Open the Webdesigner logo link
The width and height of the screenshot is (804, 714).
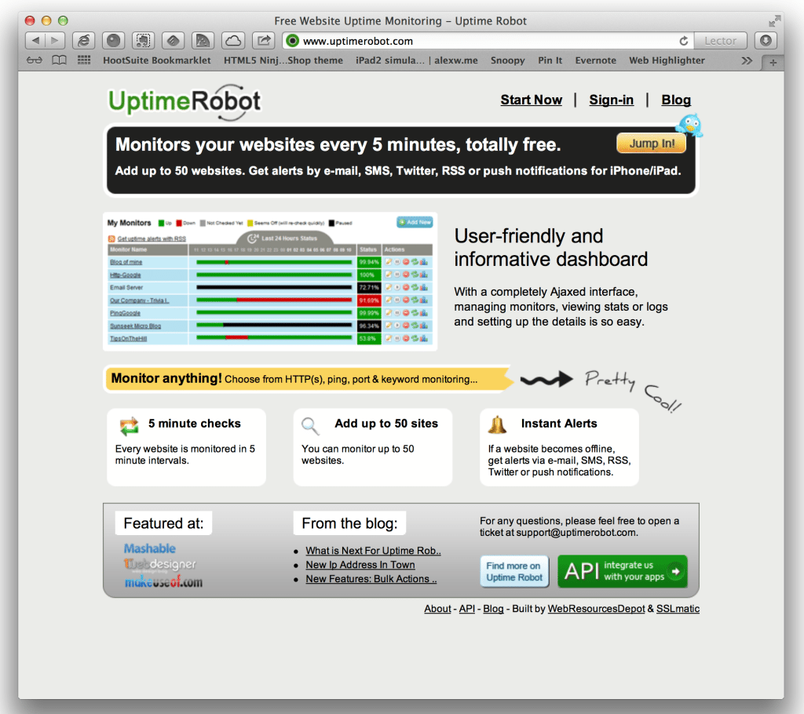[160, 565]
